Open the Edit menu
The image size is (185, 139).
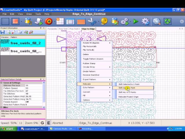click(12, 14)
